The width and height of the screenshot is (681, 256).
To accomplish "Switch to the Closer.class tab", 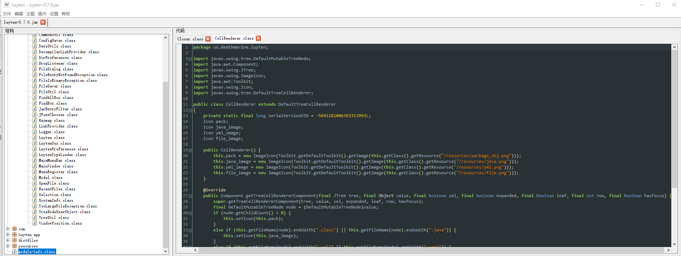I will click(x=190, y=39).
